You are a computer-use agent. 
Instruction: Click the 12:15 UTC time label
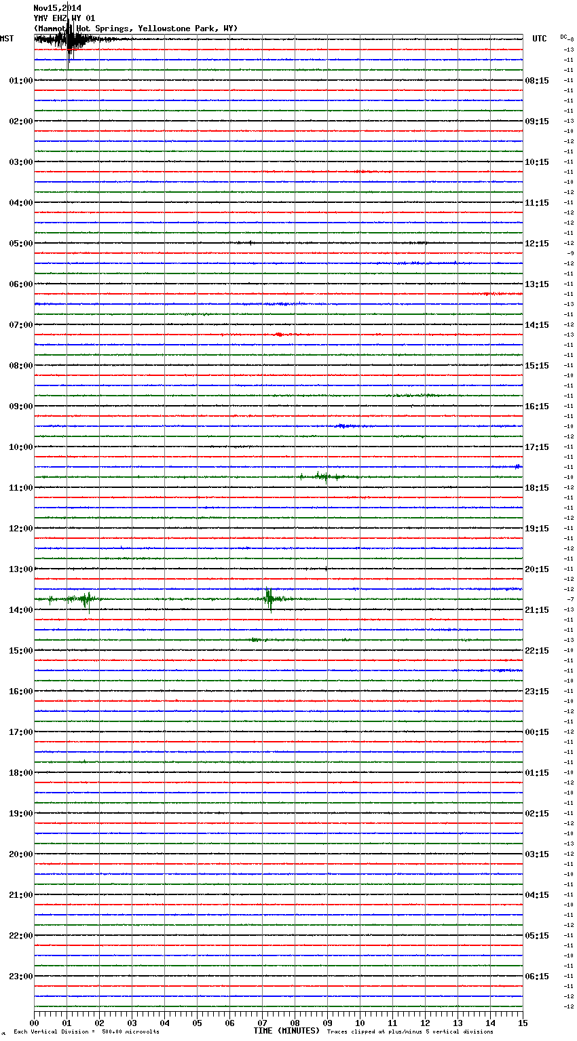pyautogui.click(x=537, y=244)
